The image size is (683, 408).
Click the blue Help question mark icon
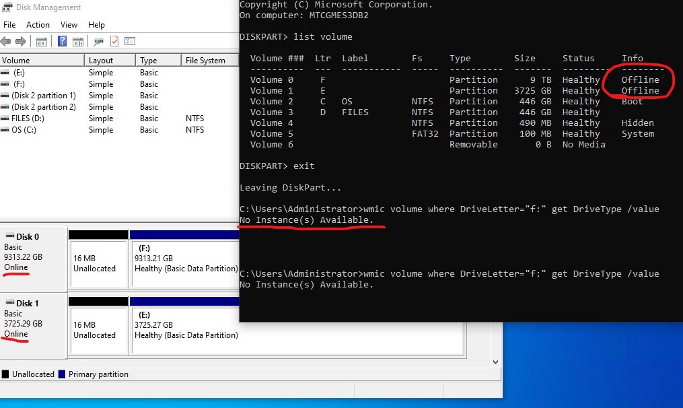click(63, 42)
